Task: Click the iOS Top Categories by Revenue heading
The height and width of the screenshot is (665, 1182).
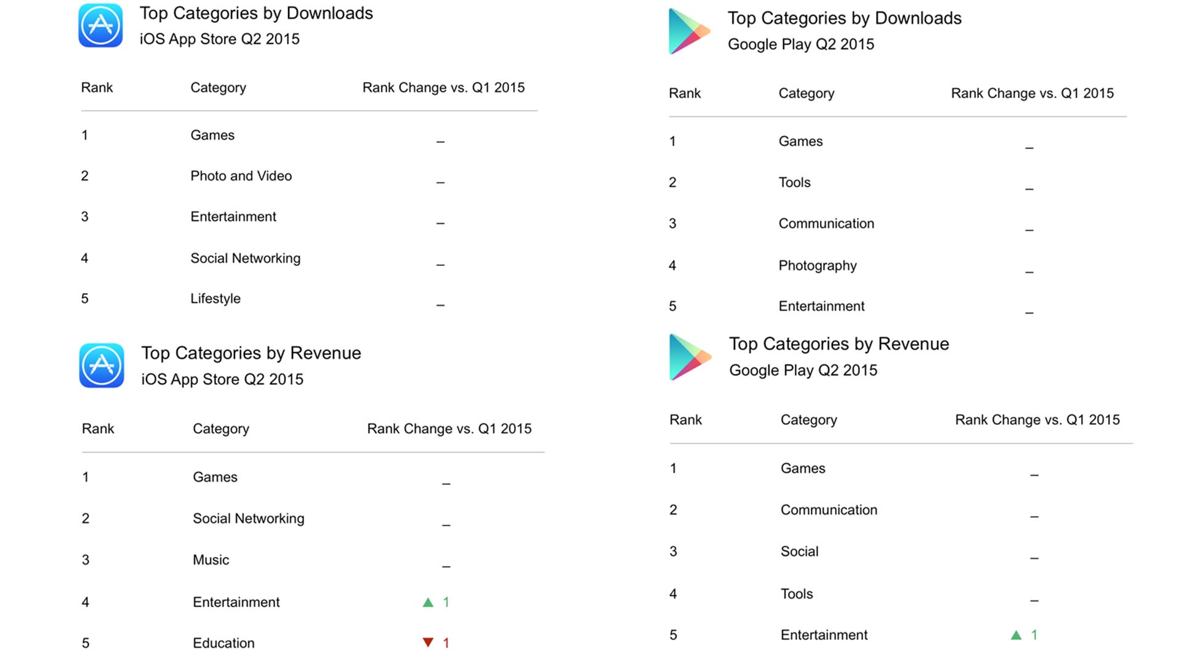Action: pos(251,353)
